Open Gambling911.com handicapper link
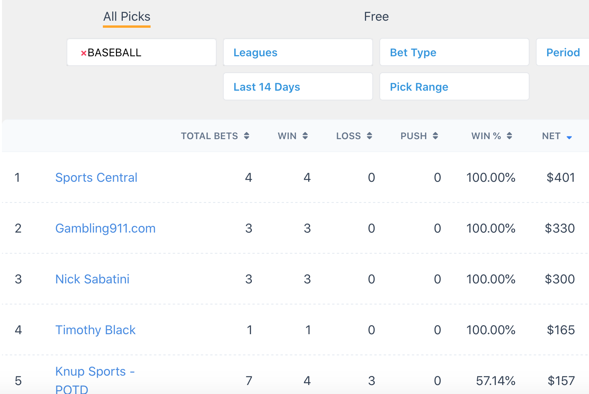This screenshot has width=589, height=394. click(x=105, y=228)
